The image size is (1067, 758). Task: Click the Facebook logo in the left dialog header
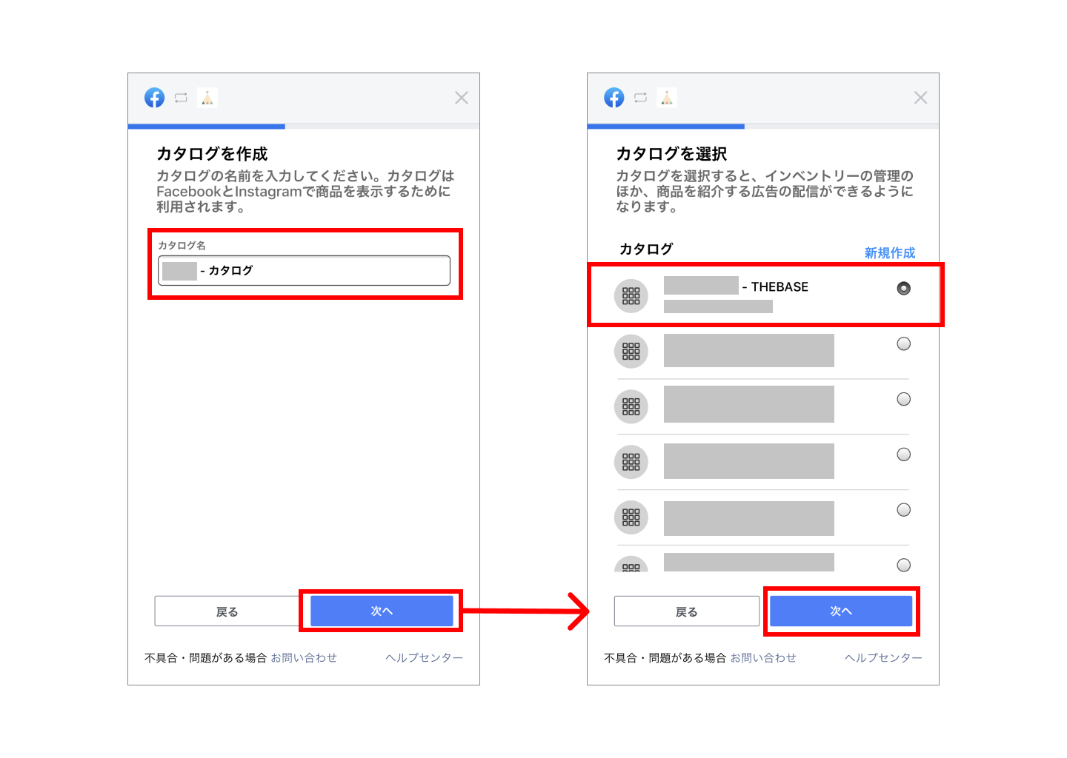(x=154, y=97)
